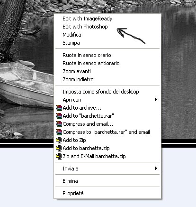Expand the Apri con submenu arrow
The height and width of the screenshot is (207, 196).
156,100
